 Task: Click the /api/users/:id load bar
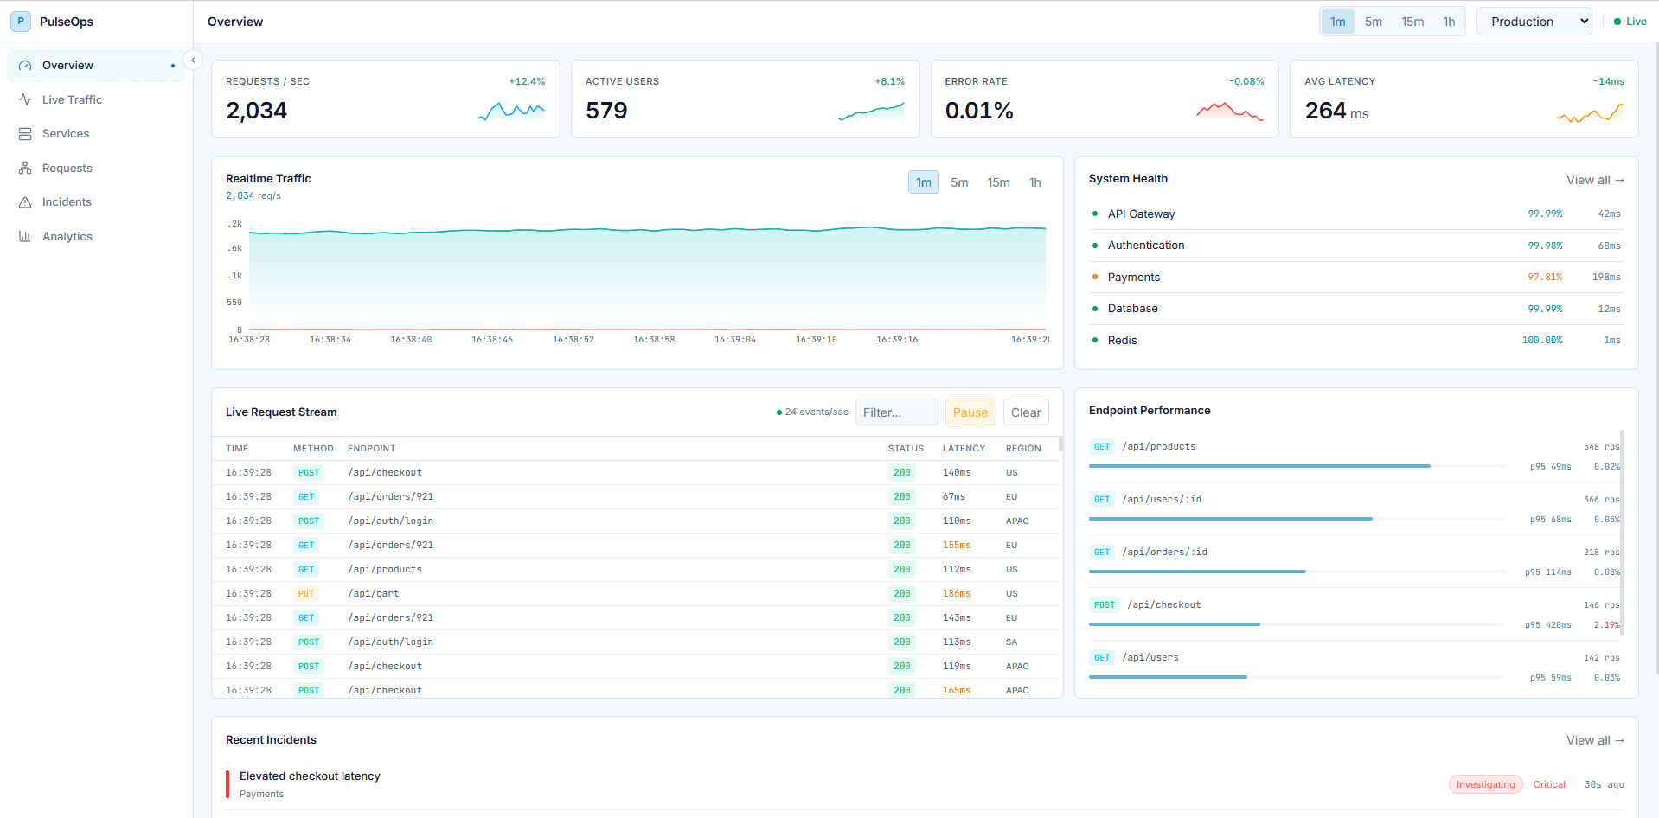1297,519
